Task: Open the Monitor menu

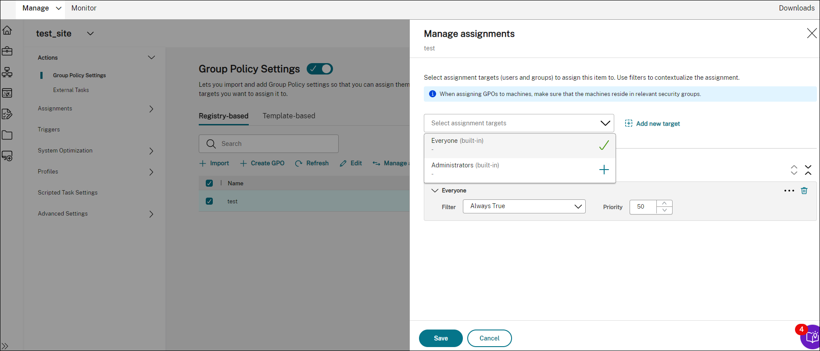Action: pos(84,8)
